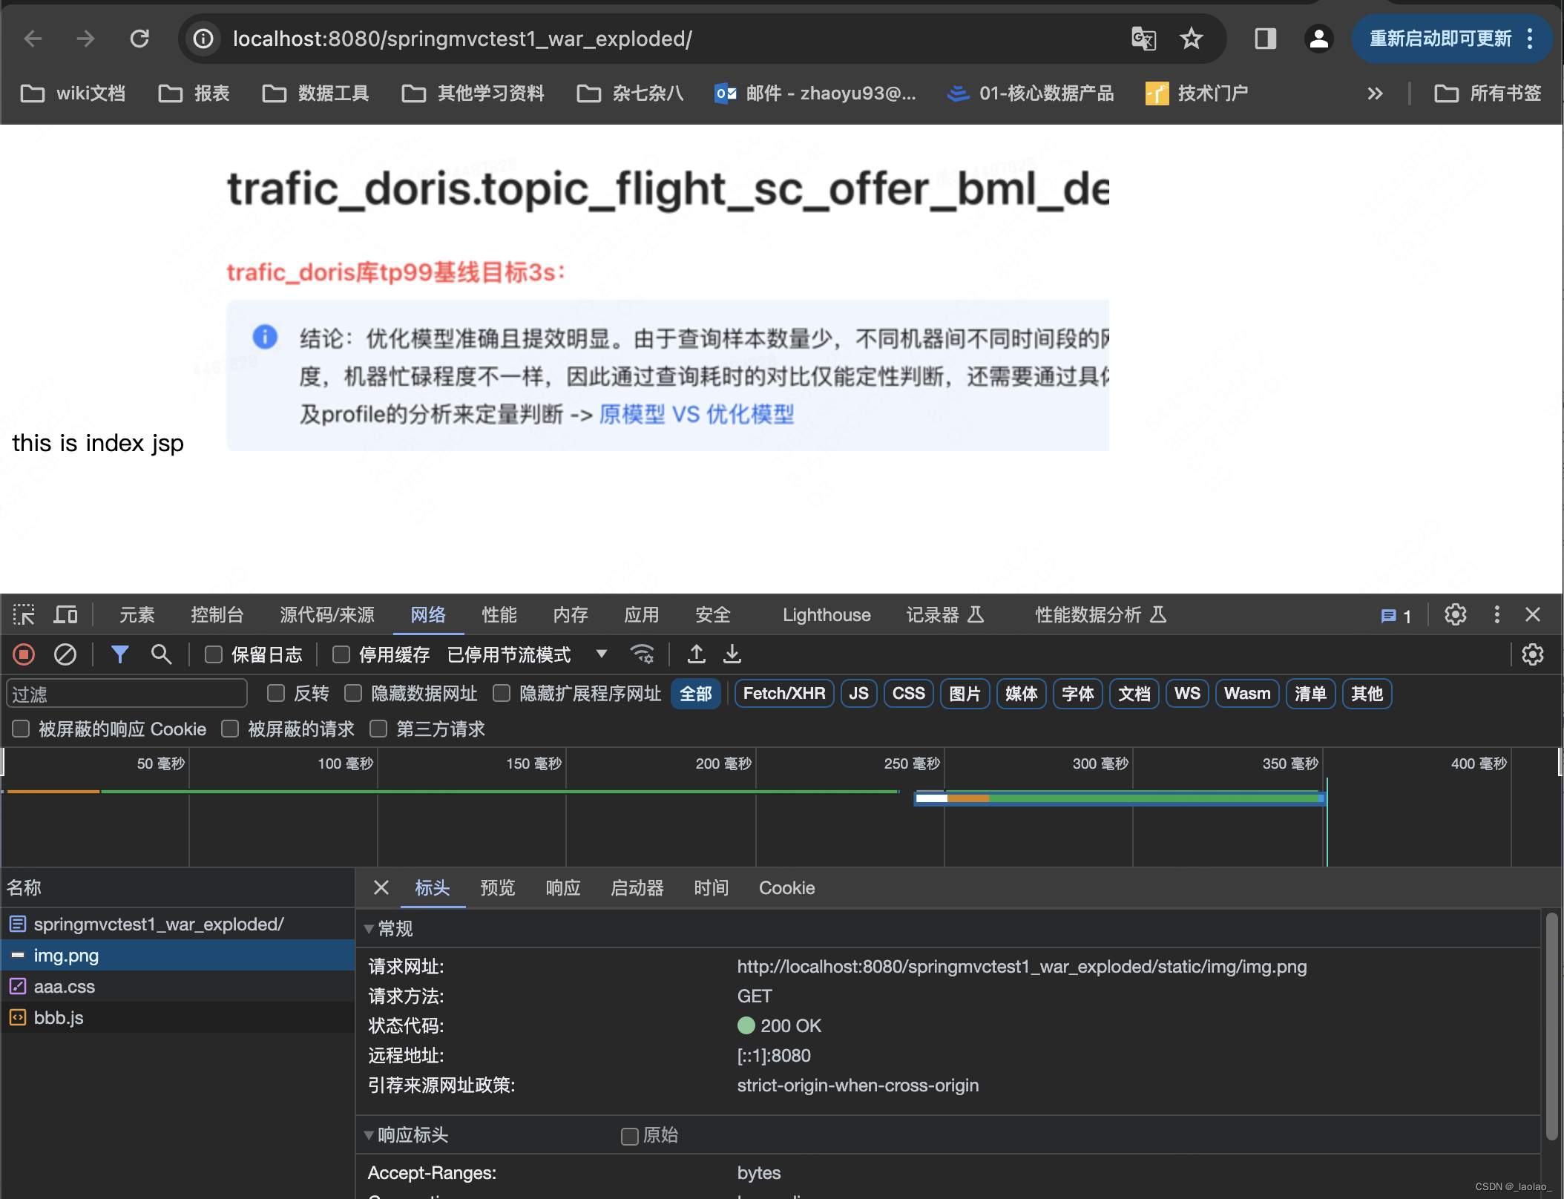Click the site info icon in address bar
Image resolution: width=1564 pixels, height=1199 pixels.
[x=203, y=39]
